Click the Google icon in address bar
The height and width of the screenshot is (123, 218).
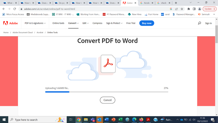[171, 9]
